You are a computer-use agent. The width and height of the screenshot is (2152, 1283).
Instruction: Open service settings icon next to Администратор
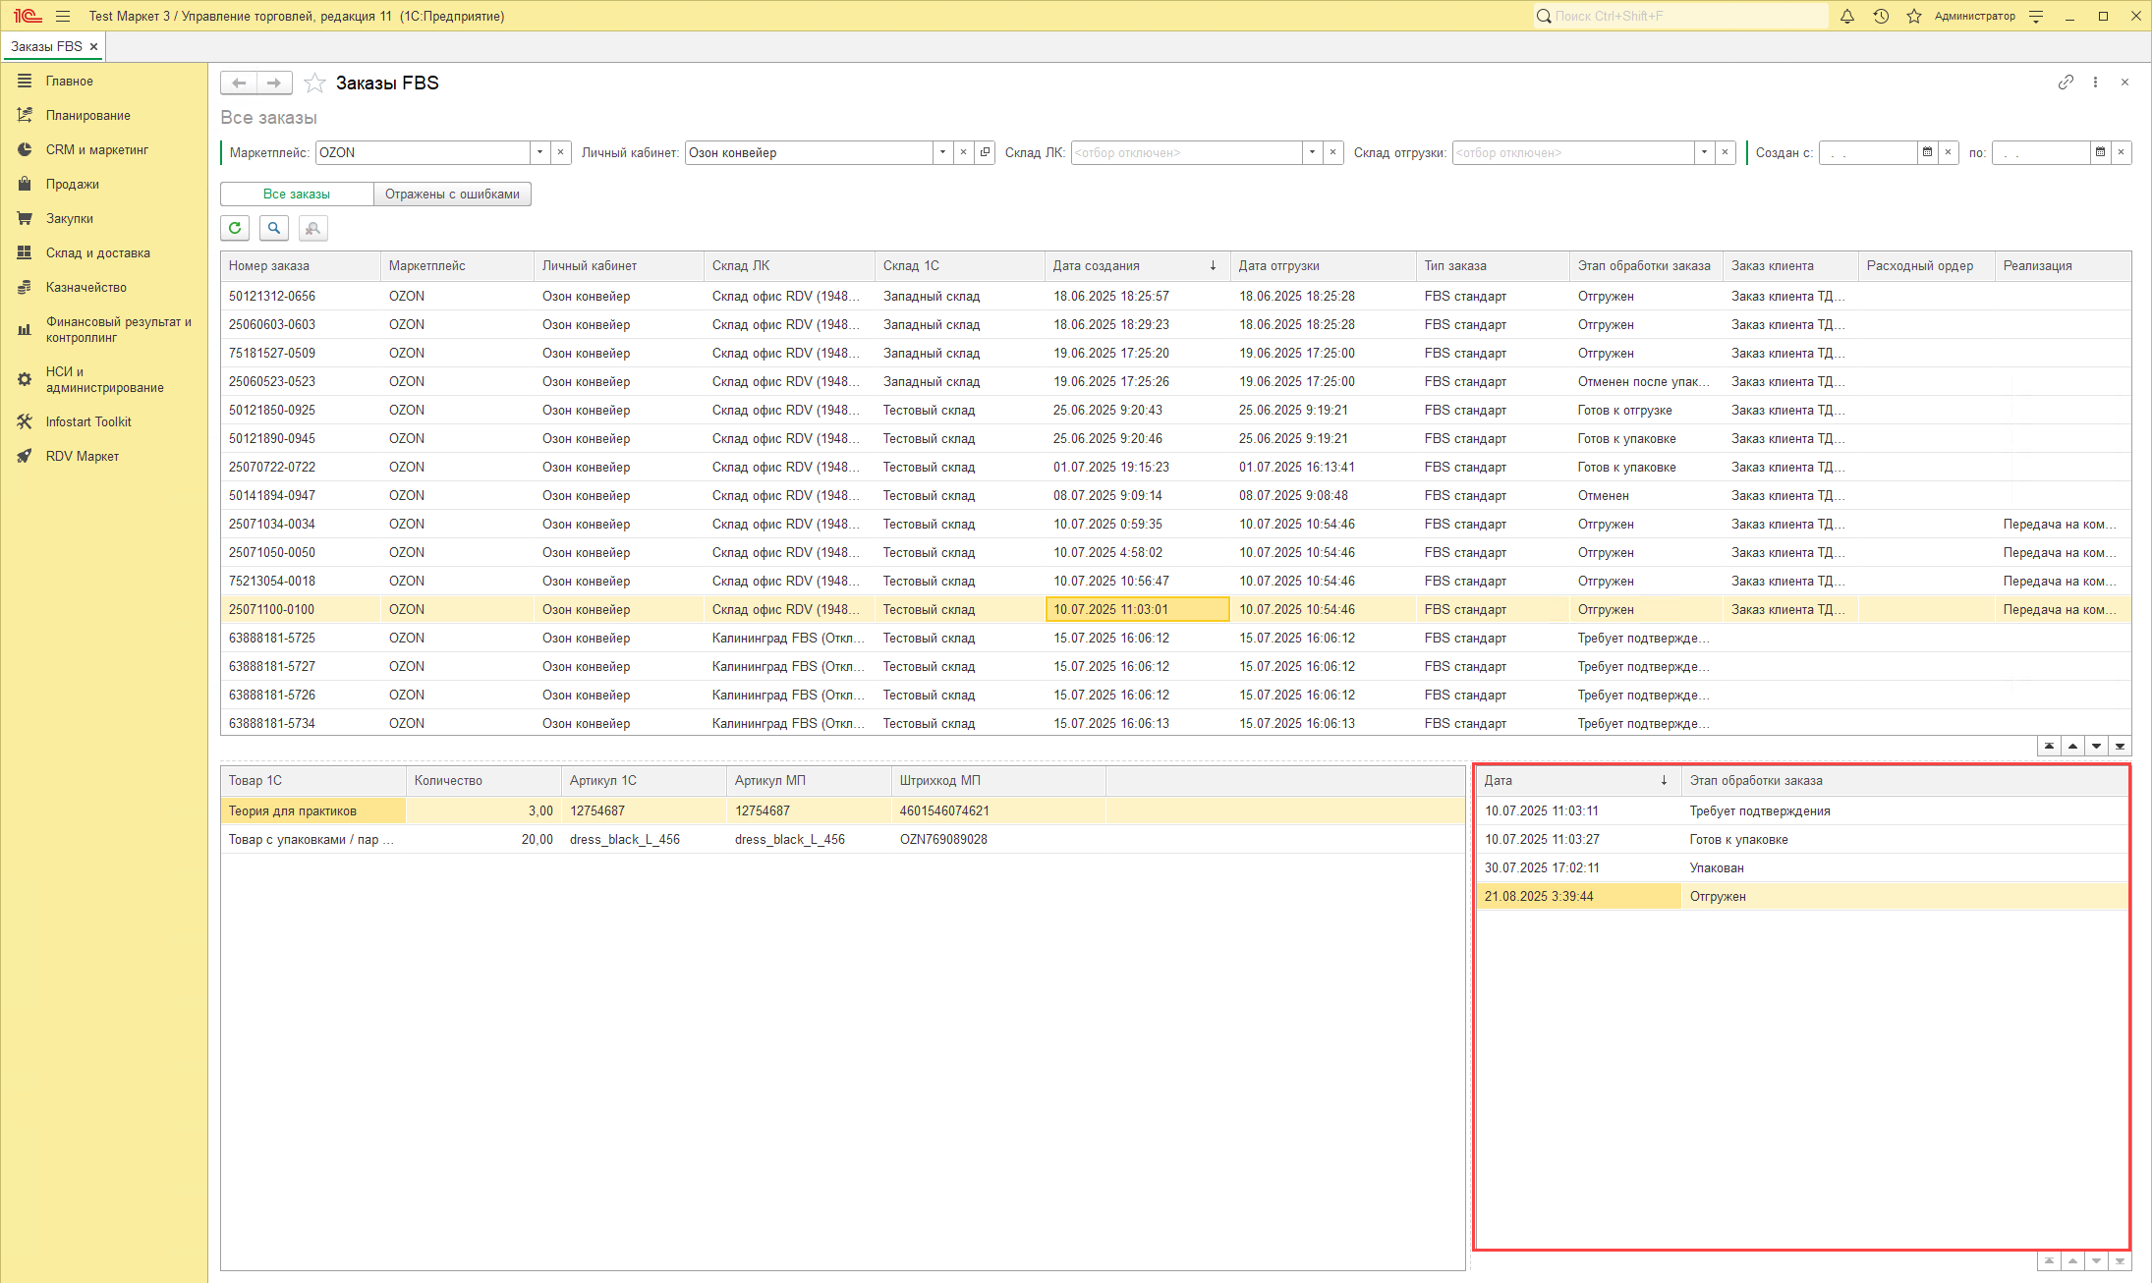click(2036, 16)
